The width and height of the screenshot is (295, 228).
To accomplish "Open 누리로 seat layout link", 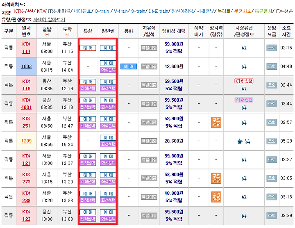I will pyautogui.click(x=224, y=11).
